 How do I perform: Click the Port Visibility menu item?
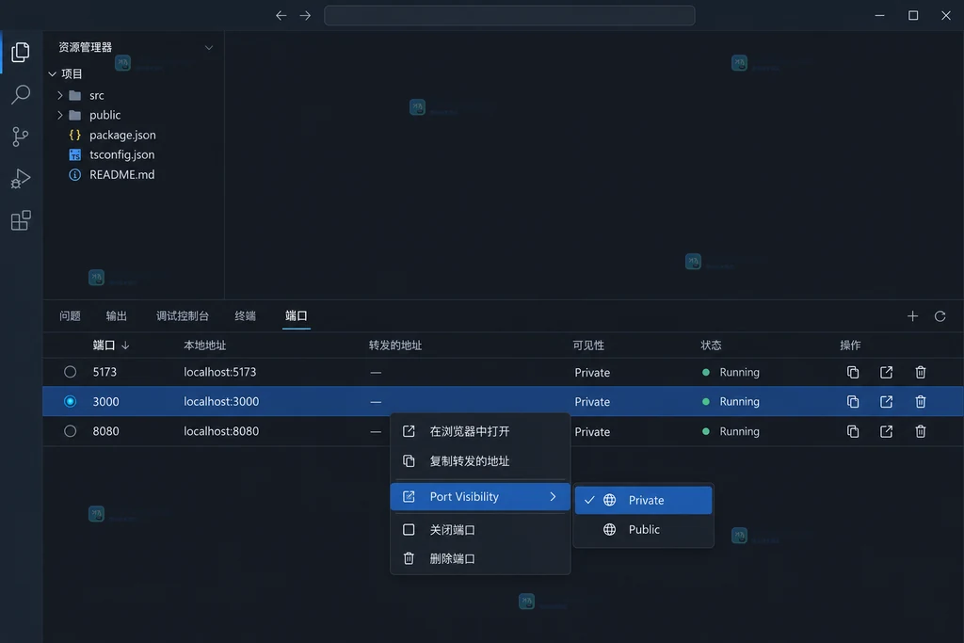[x=480, y=497]
